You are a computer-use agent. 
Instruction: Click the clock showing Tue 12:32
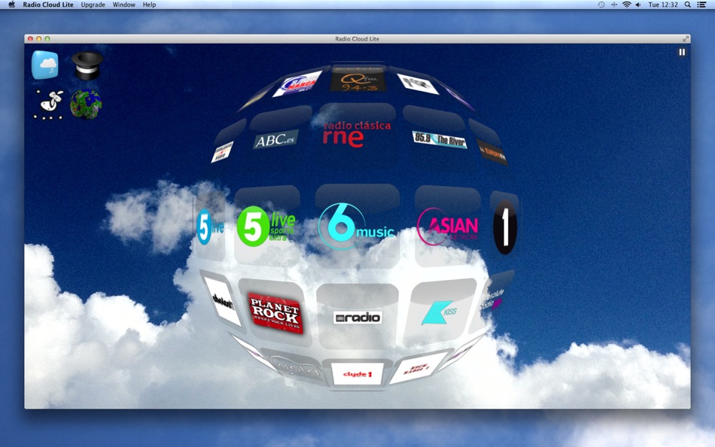(663, 5)
